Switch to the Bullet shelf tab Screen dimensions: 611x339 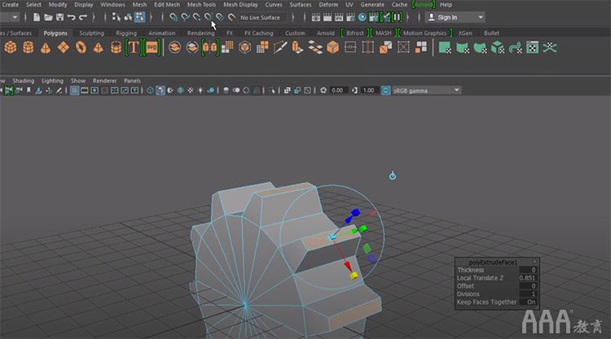point(491,33)
